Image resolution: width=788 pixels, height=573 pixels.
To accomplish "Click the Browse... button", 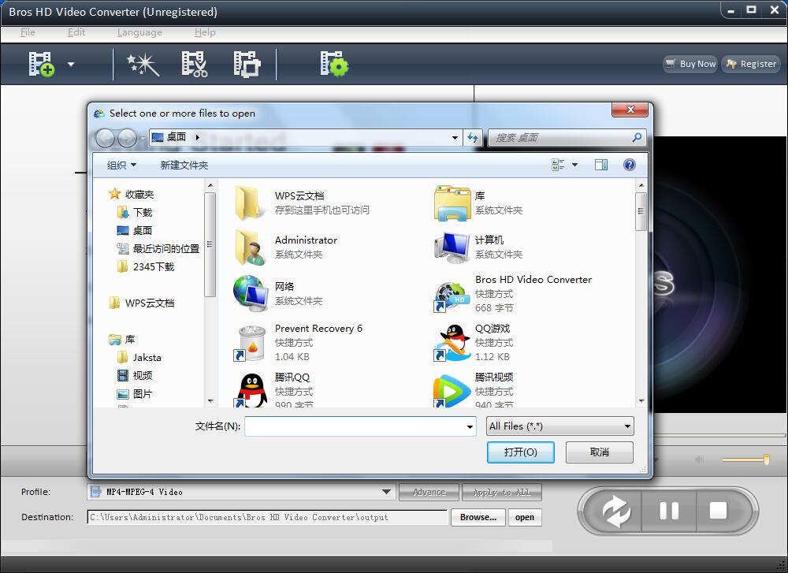I will point(478,517).
